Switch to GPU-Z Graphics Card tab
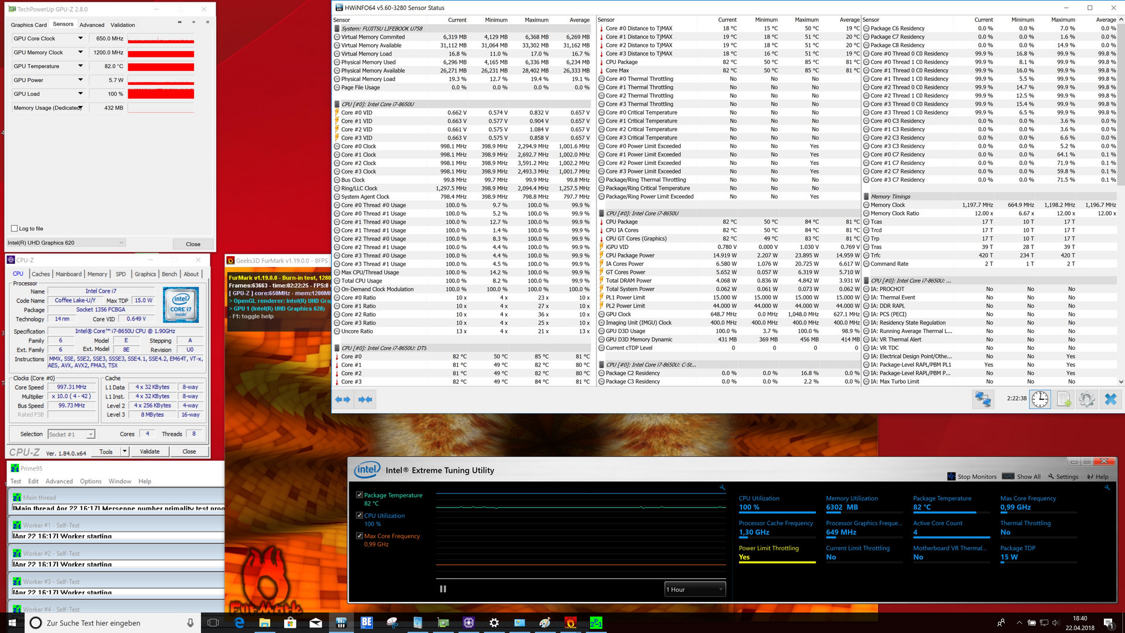Screen dimensions: 1125x633 tap(29, 25)
